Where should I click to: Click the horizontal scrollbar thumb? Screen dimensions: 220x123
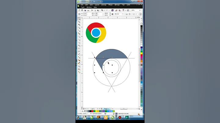pyautogui.click(x=124, y=109)
